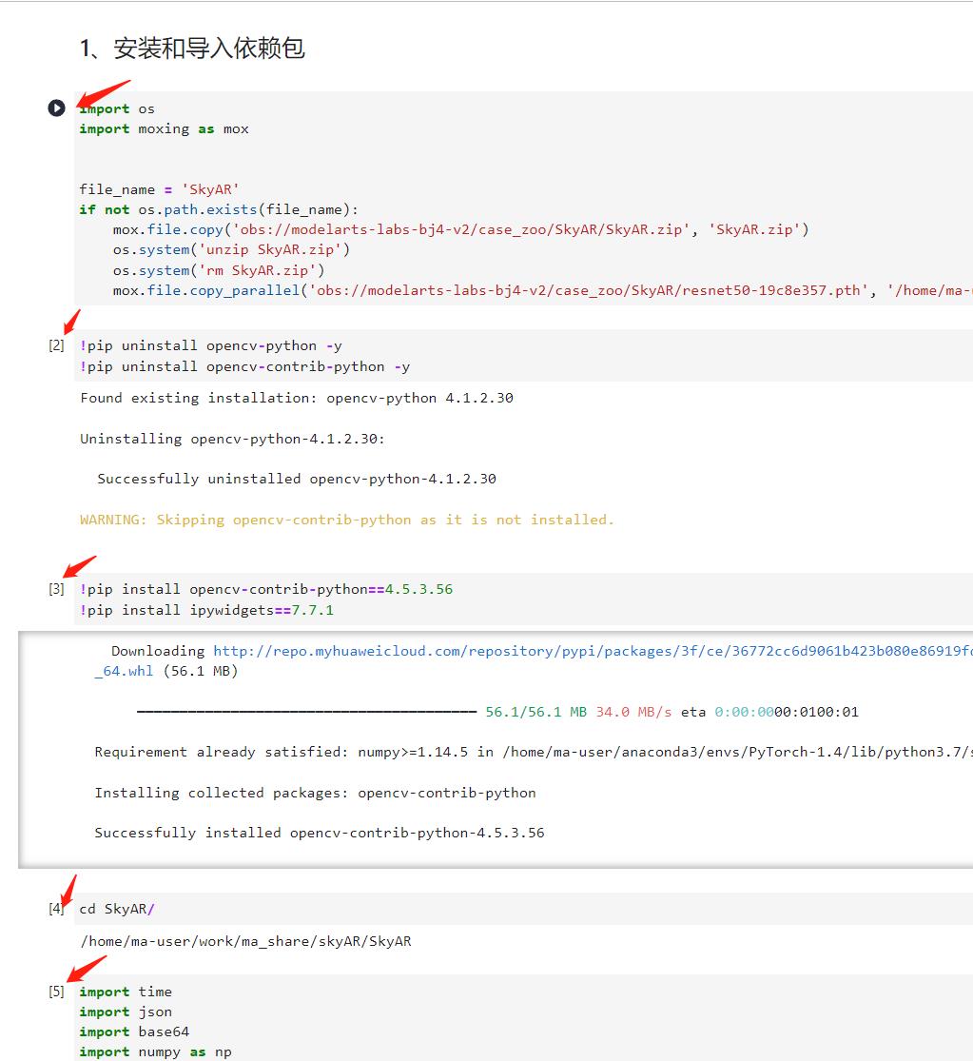Viewport: 973px width, 1061px height.
Task: Click the 'import json' line
Action: point(126,1012)
